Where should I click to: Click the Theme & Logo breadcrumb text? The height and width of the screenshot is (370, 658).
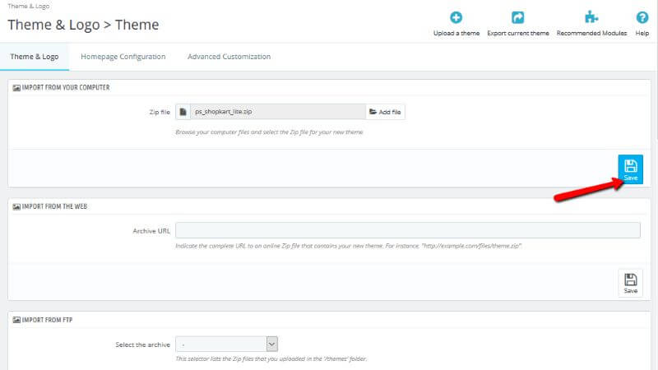pos(29,6)
